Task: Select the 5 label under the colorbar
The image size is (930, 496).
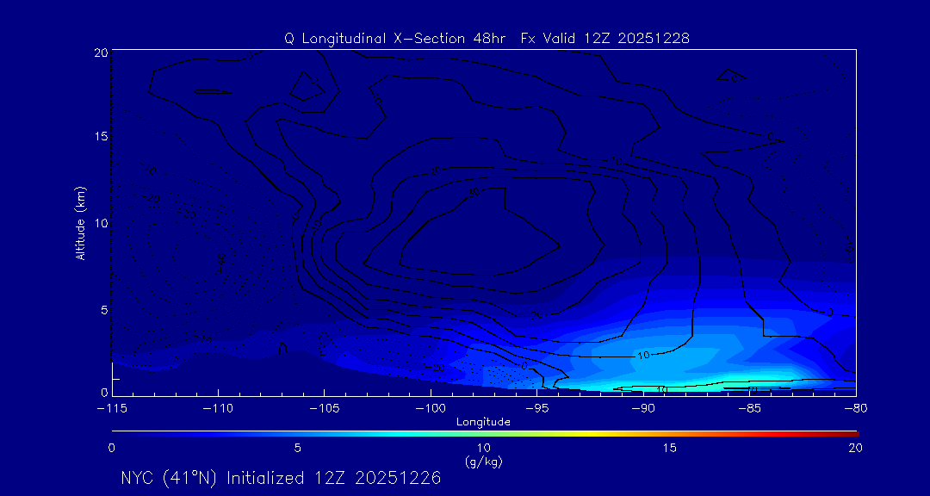Action: click(298, 449)
